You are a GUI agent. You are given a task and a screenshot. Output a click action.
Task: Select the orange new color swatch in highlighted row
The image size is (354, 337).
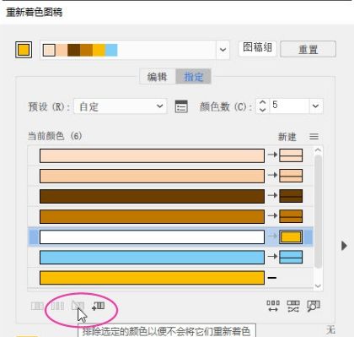291,237
